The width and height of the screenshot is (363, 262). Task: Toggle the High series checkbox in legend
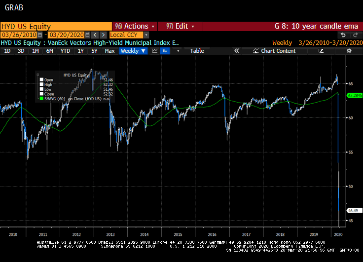click(41, 84)
